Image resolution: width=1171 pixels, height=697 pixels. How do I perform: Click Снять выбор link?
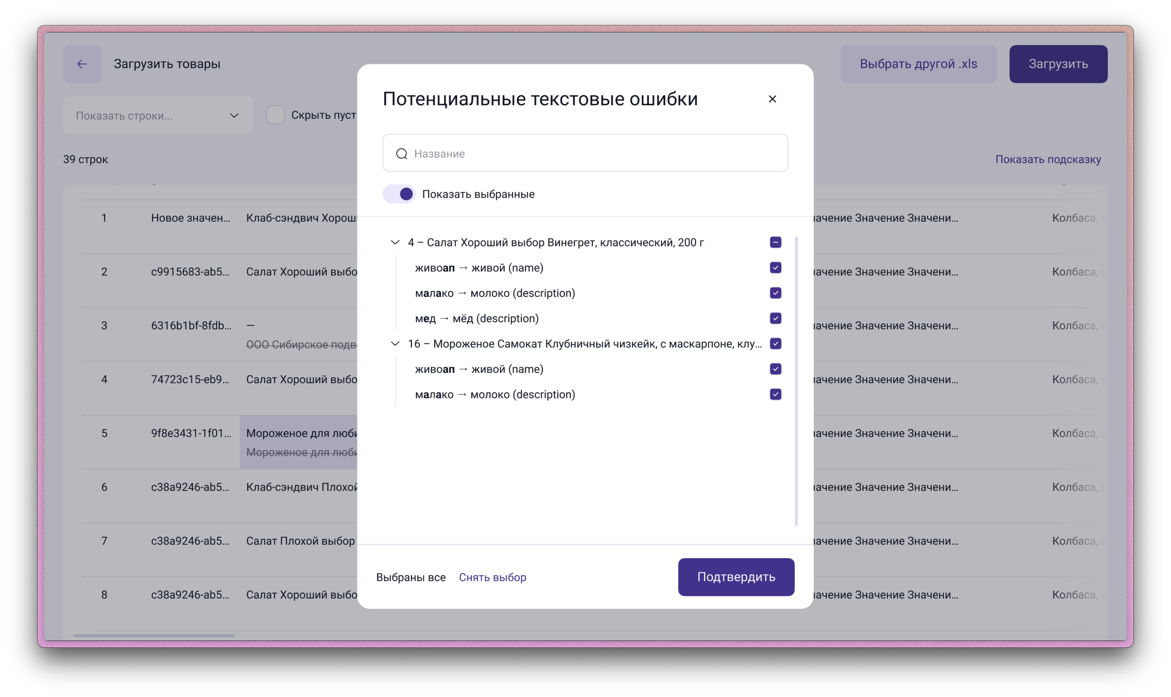[492, 577]
